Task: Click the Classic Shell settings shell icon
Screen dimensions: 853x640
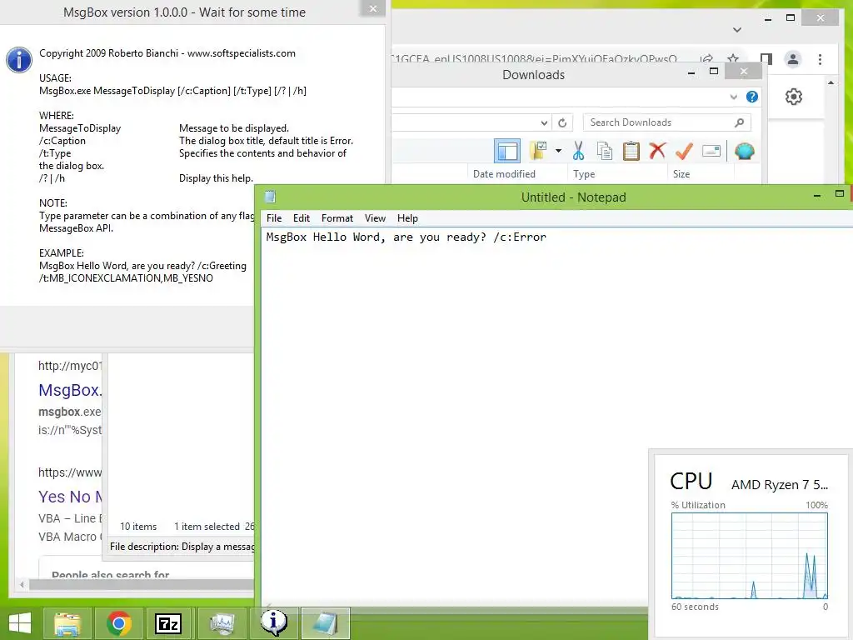Action: [744, 151]
